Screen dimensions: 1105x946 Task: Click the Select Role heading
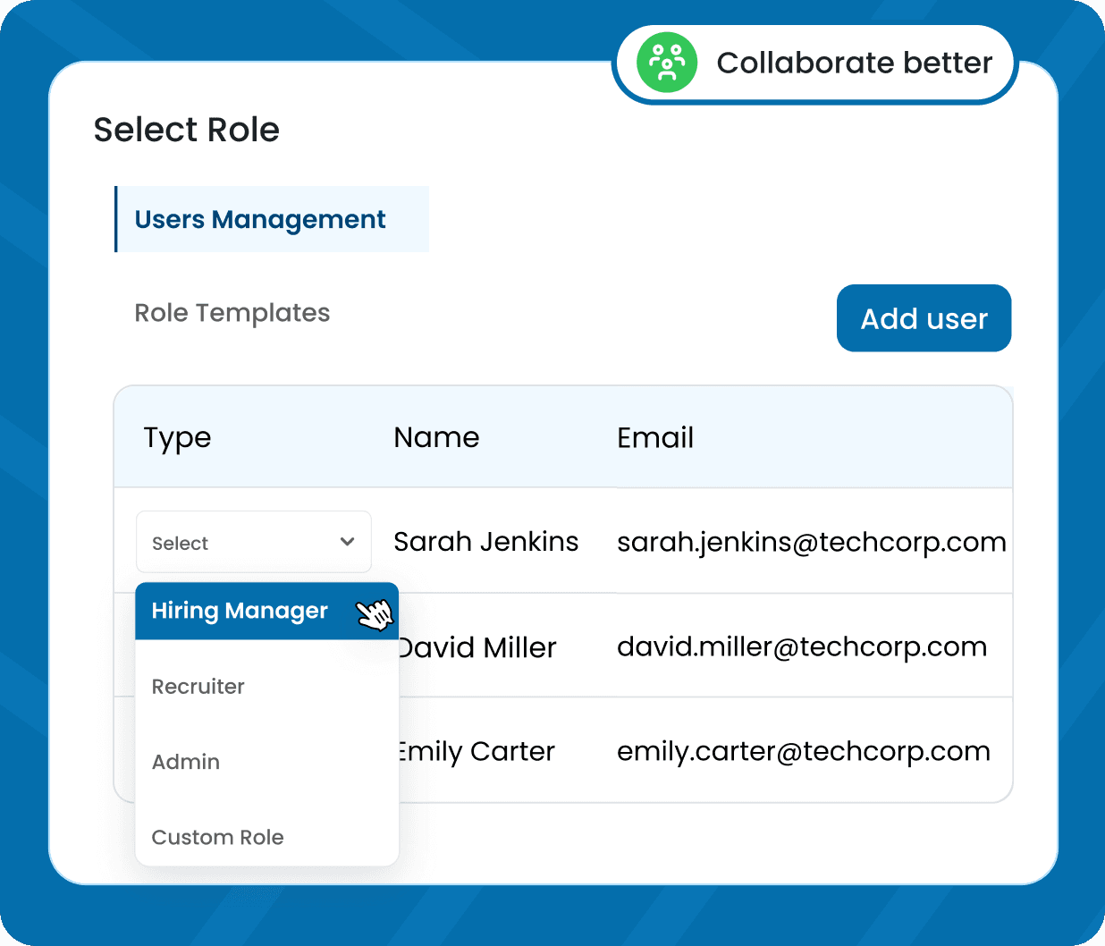[x=186, y=130]
